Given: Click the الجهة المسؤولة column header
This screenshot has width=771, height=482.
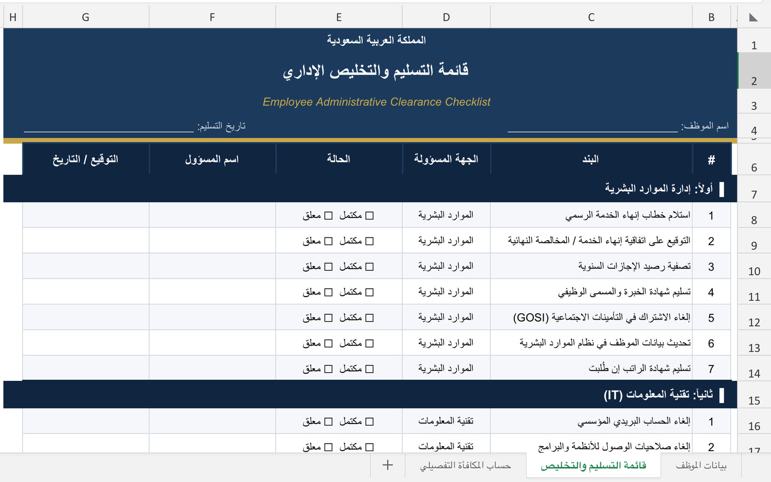Looking at the screenshot, I should (x=446, y=159).
